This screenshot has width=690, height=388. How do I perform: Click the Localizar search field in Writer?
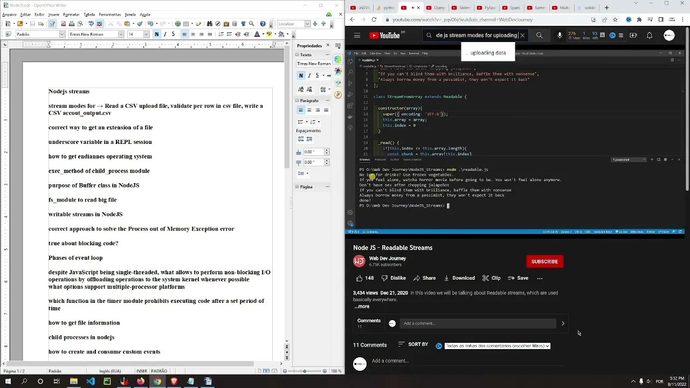[x=291, y=24]
